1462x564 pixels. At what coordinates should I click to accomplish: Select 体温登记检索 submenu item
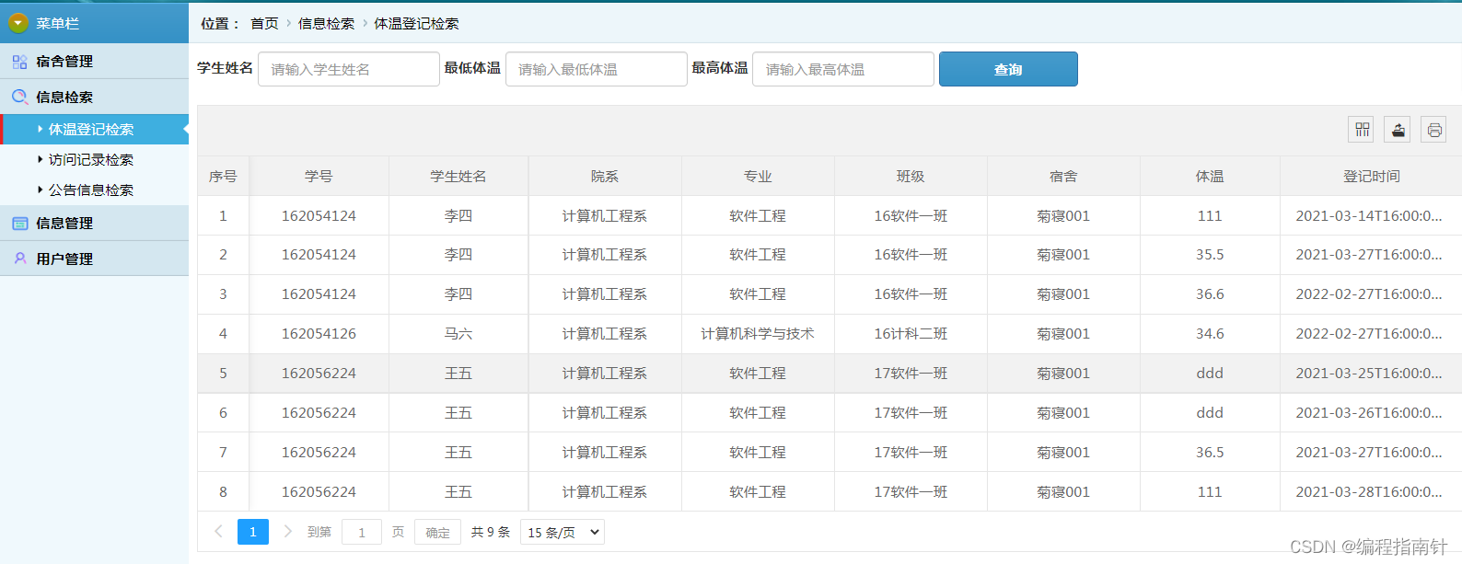click(x=94, y=130)
